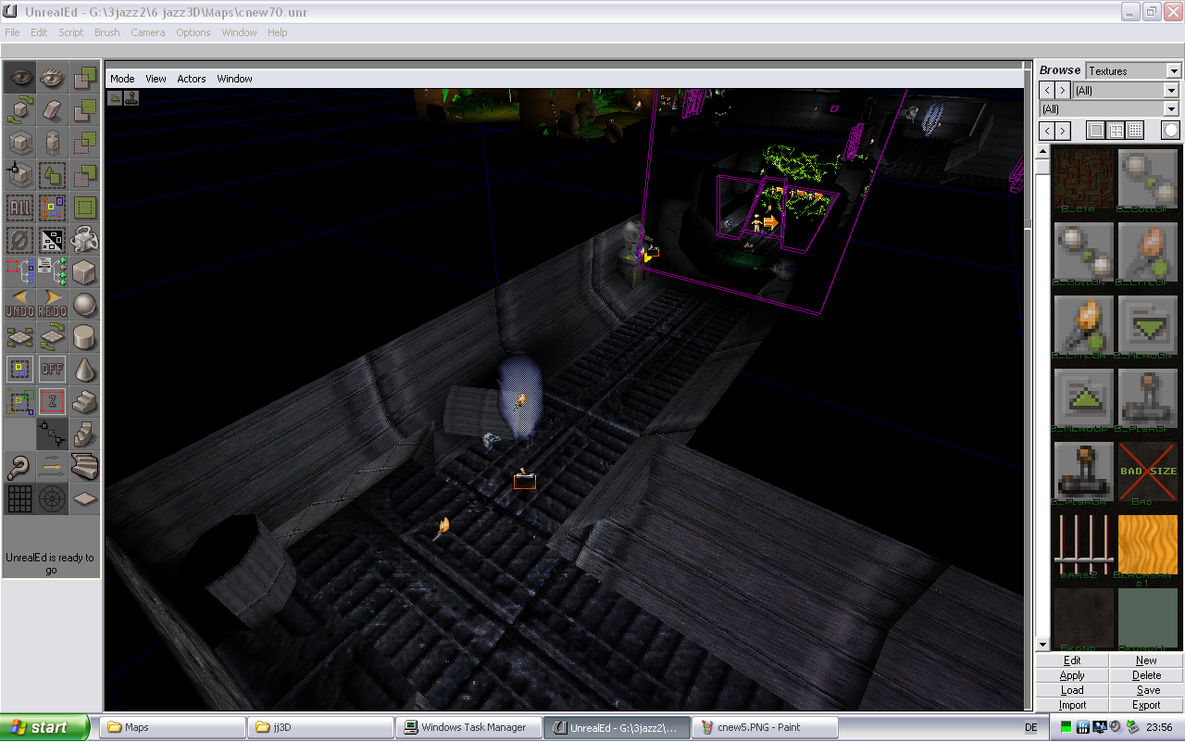Go to previous package with upper left arrow

tap(1047, 90)
